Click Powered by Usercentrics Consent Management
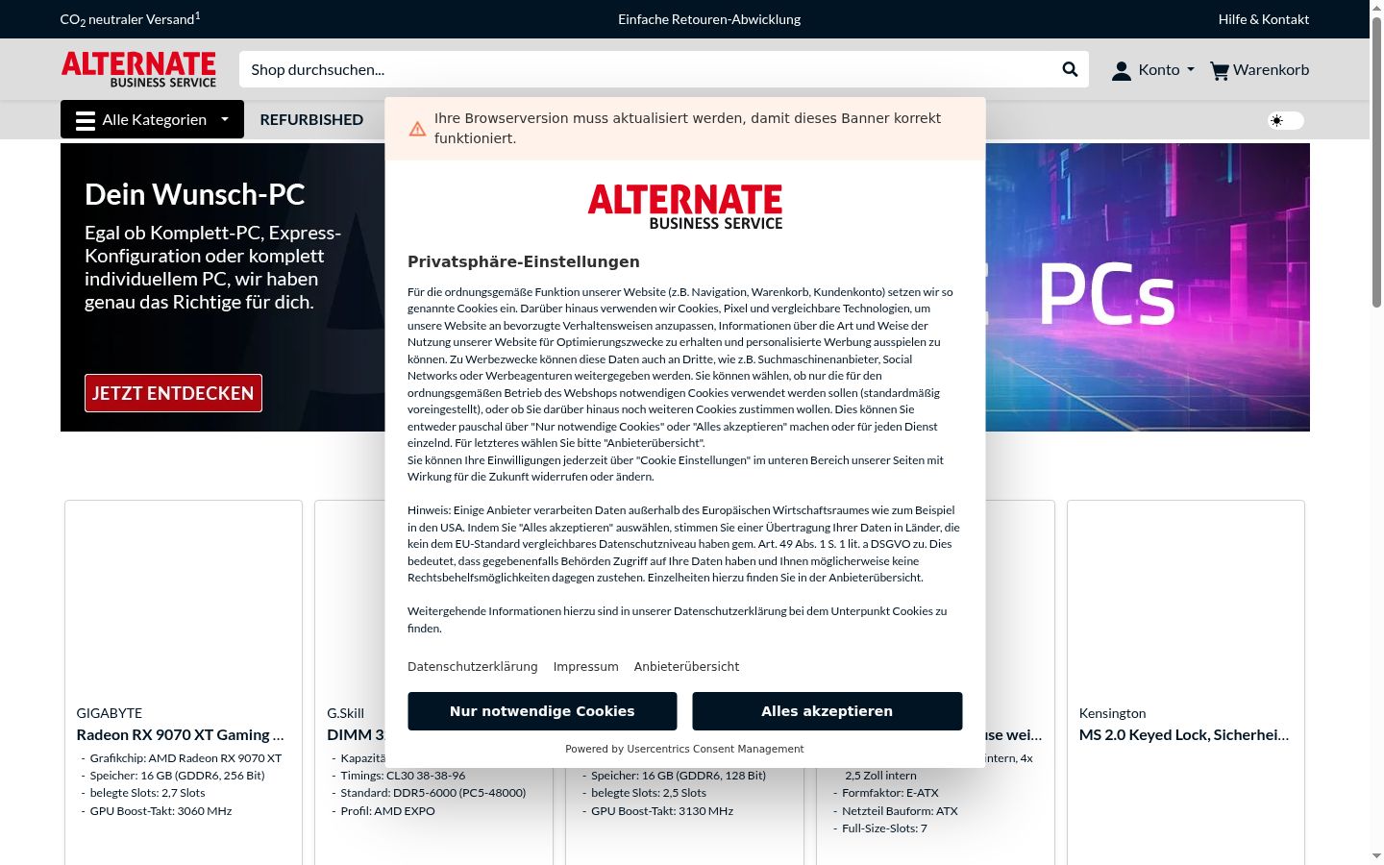 click(684, 749)
